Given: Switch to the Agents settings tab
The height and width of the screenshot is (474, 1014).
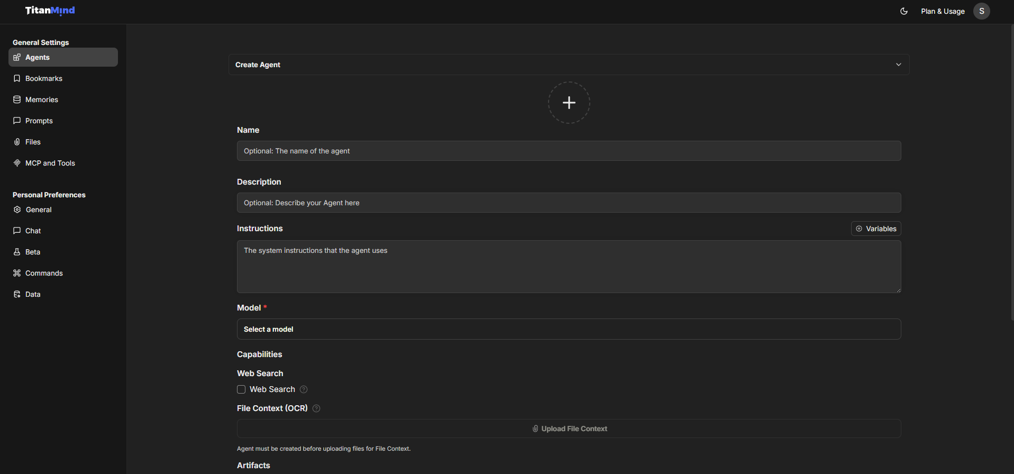Looking at the screenshot, I should (63, 57).
